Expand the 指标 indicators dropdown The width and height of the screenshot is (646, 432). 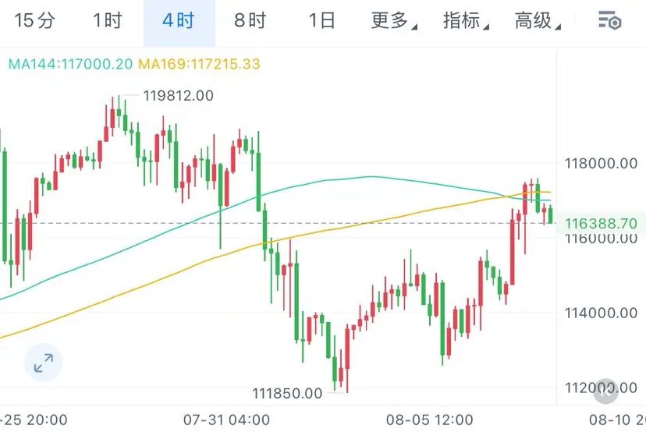pyautogui.click(x=466, y=20)
